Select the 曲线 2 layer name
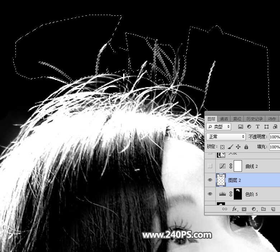Screen dimensions: 280x252 [x=252, y=166]
